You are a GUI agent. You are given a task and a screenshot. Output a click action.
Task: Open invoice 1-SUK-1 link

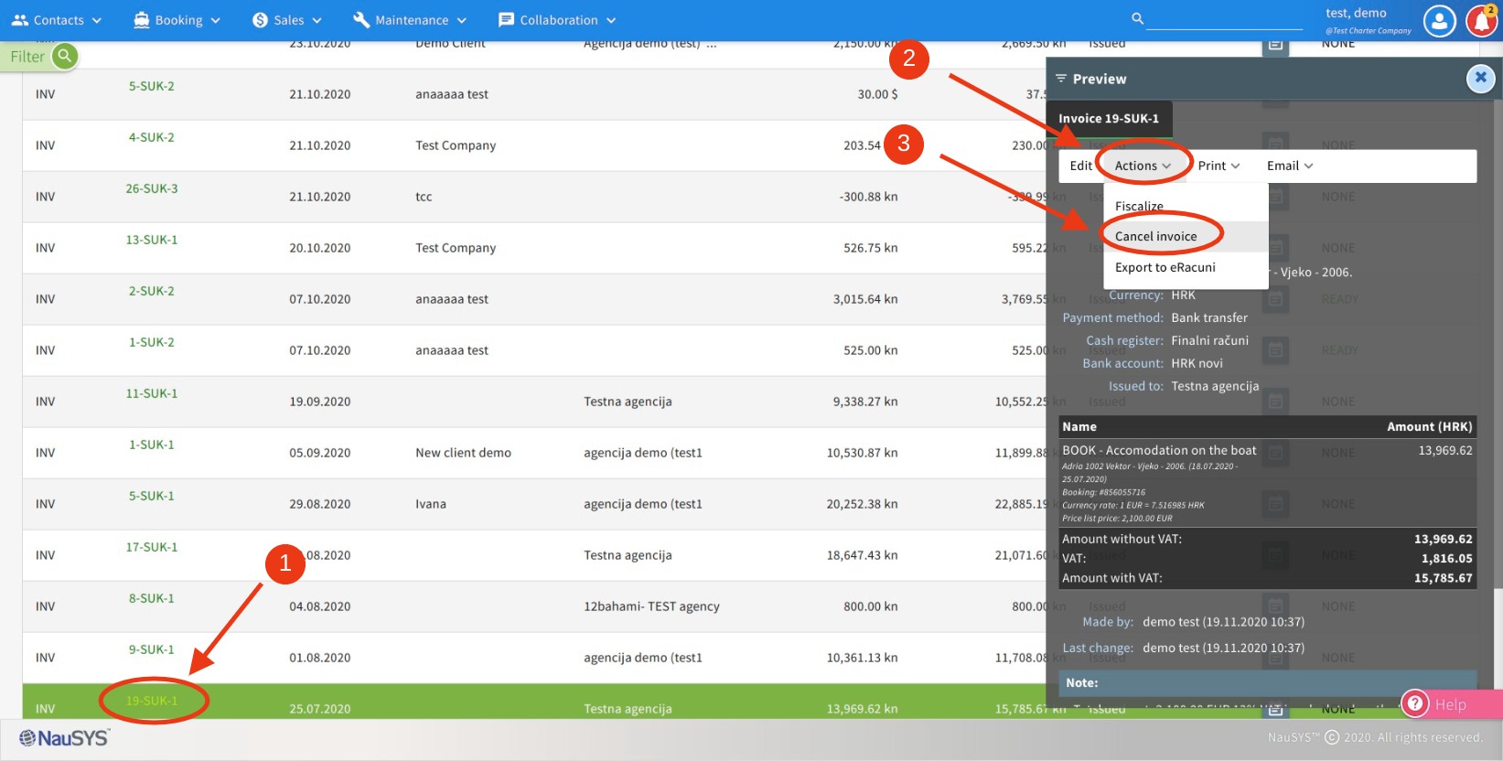[x=151, y=445]
